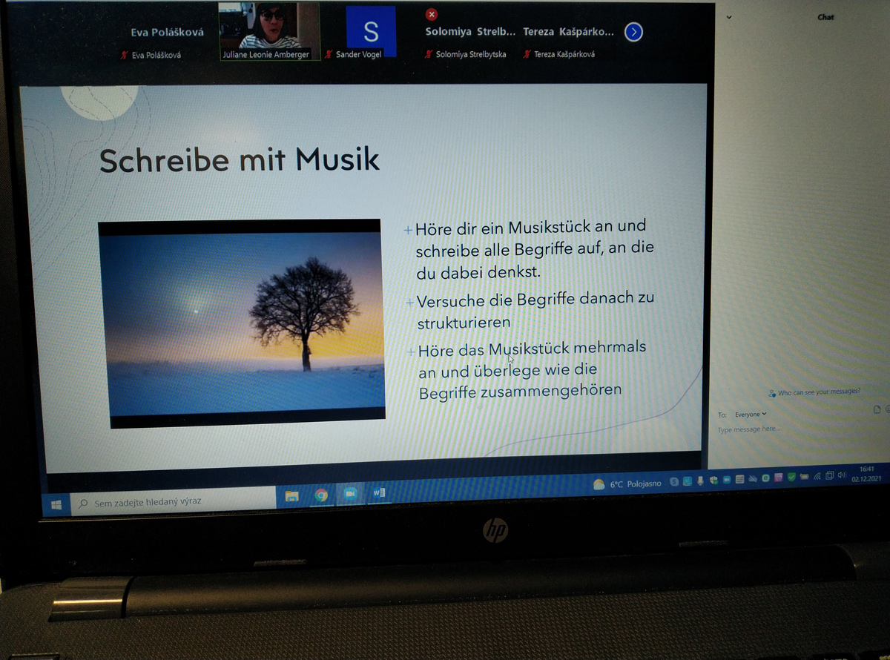Click the Zoom camera icon in the tray

click(727, 479)
